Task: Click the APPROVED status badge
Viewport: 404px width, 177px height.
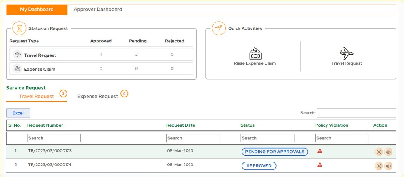Action: [259, 166]
